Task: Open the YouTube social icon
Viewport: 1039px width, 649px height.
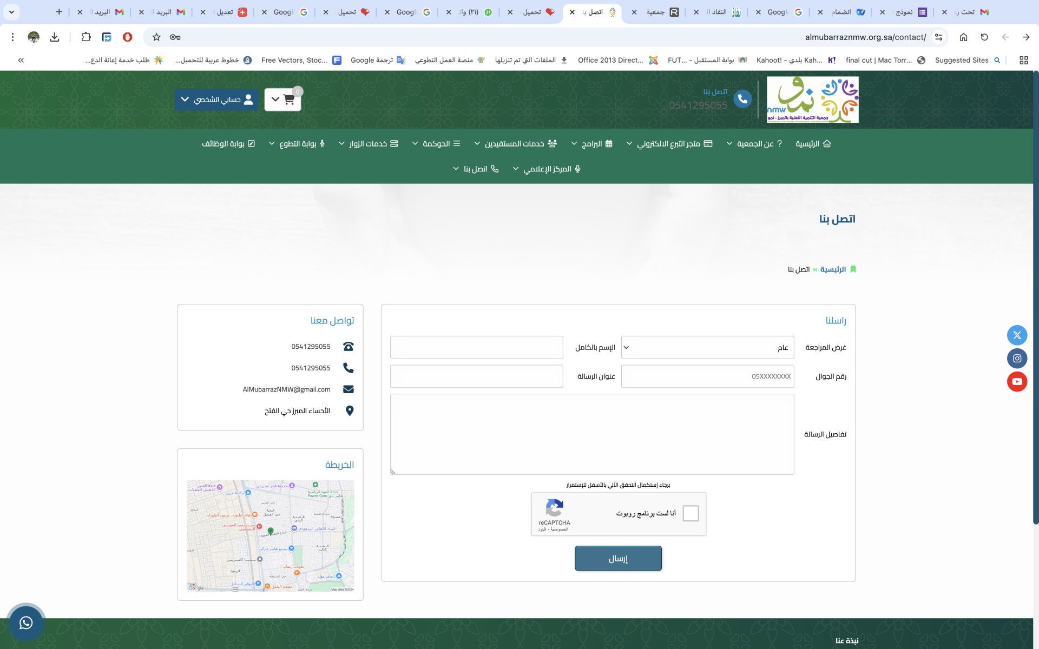Action: pos(1017,382)
